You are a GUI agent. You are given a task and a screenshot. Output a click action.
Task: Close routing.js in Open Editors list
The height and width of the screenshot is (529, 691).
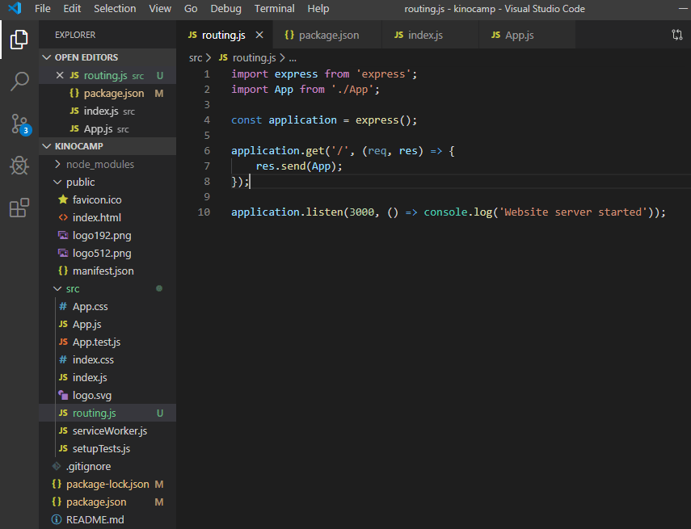coord(59,75)
